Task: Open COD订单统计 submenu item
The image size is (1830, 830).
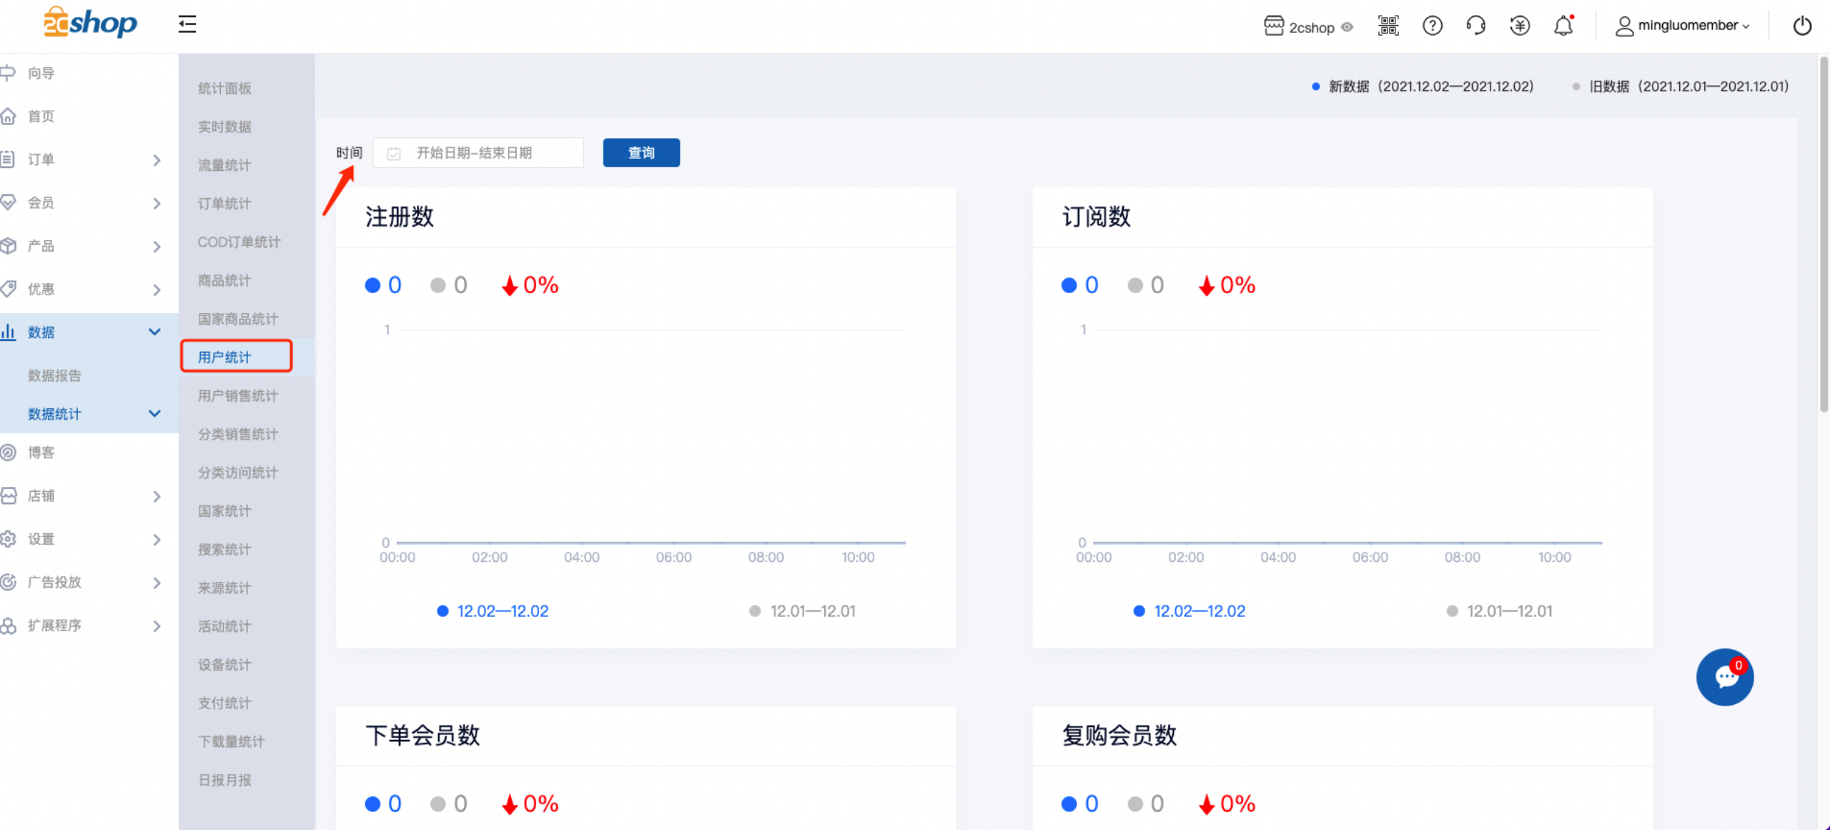Action: click(239, 242)
